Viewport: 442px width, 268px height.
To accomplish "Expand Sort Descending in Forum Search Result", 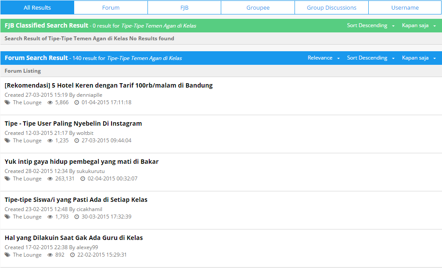I will [370, 58].
